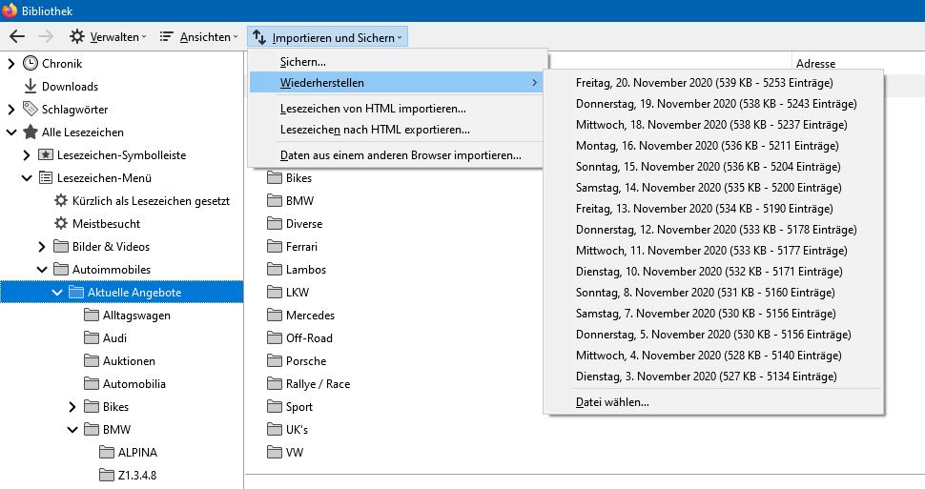The height and width of the screenshot is (489, 925).
Task: Click the star icon for Alle Lesezeichen
Action: coord(31,132)
